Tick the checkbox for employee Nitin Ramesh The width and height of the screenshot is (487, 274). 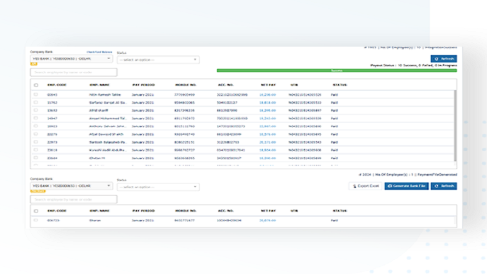(36, 95)
